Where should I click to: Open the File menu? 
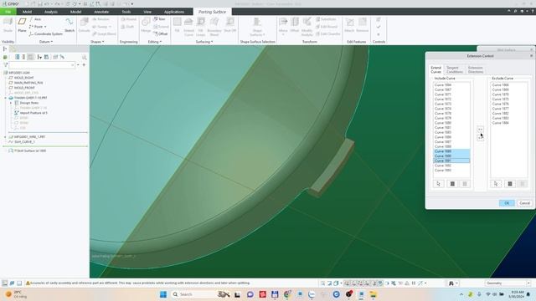tap(8, 12)
